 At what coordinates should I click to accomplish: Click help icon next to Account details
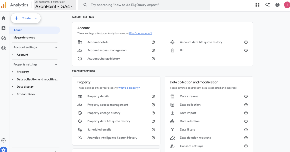click(153, 42)
